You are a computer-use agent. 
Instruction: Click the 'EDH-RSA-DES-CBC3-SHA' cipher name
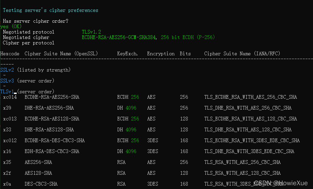pyautogui.click(x=52, y=151)
